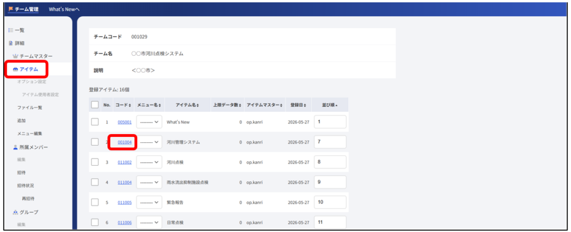
Task: Open ファイル一覧 in sidebar
Action: [30, 108]
